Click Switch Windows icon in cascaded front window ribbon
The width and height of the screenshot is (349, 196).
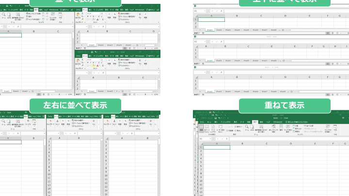(328, 127)
